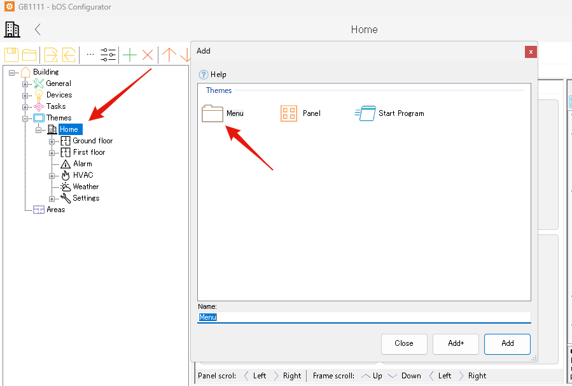572x386 pixels.
Task: Expand the HVAC tree node
Action: 52,176
